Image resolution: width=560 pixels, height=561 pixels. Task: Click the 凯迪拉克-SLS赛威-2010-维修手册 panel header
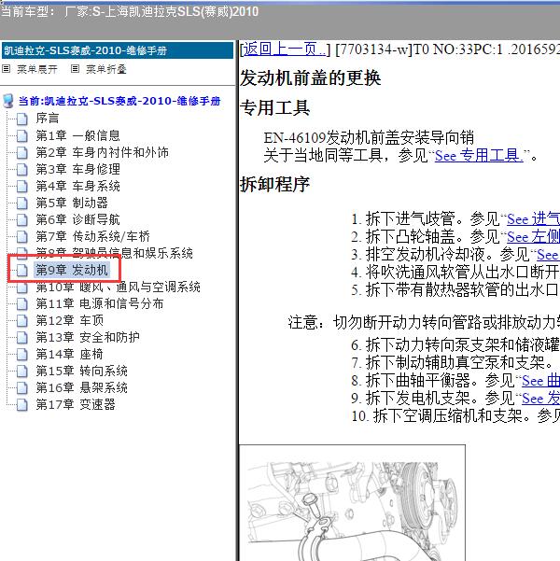tap(118, 50)
